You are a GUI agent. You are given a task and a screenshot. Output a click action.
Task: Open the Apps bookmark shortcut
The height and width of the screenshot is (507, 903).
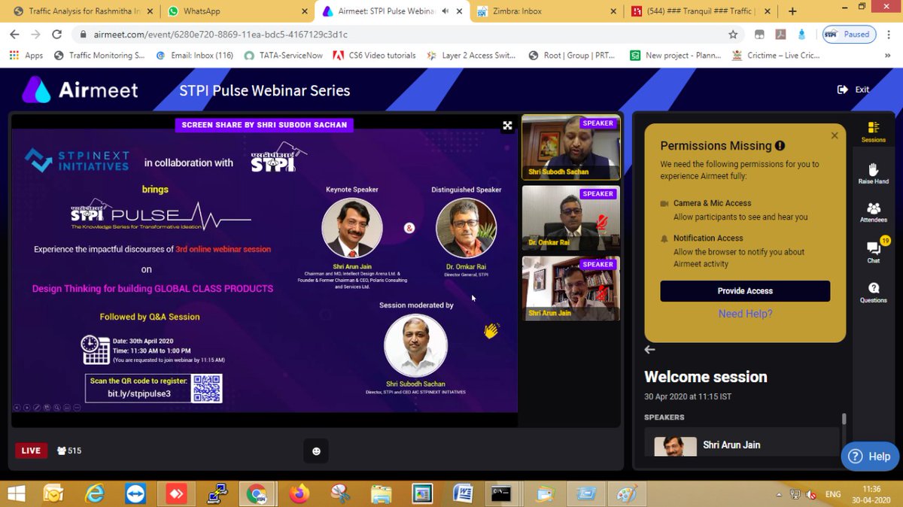click(26, 55)
